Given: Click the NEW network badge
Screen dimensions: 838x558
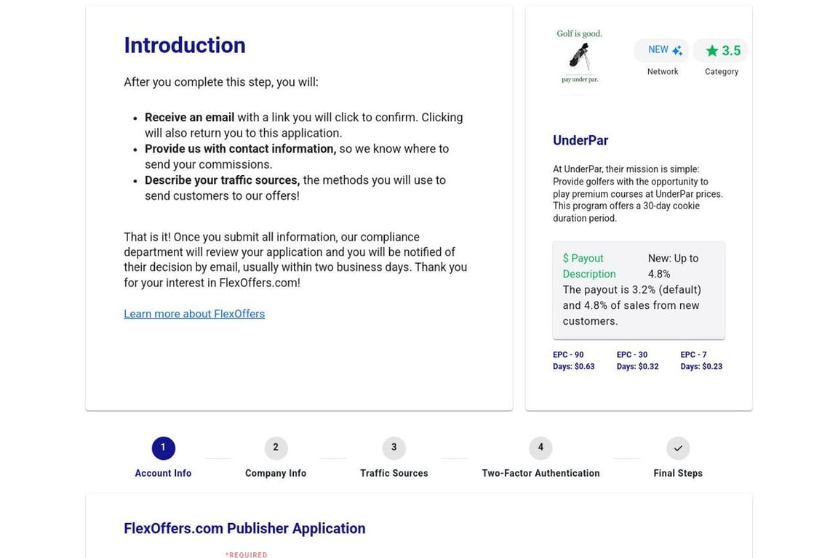Looking at the screenshot, I should [x=662, y=50].
